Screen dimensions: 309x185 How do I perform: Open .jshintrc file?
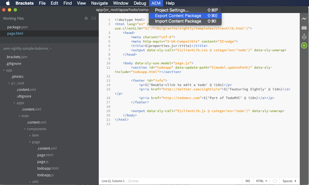(x=17, y=77)
